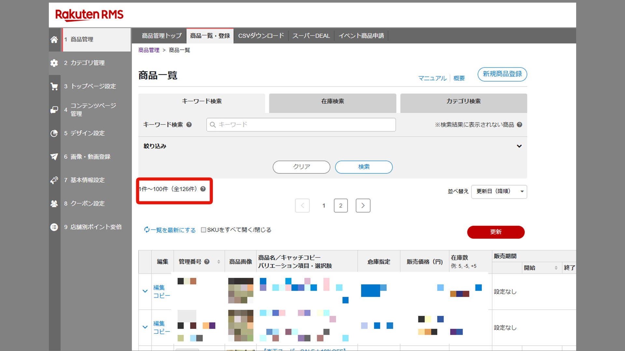
Task: Click コピー link in the first product row
Action: [162, 295]
